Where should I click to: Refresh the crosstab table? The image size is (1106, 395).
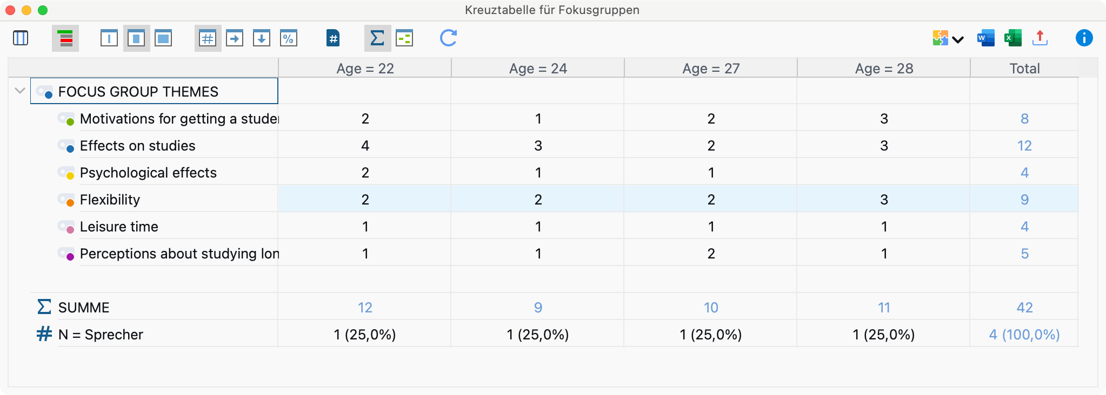click(x=449, y=38)
